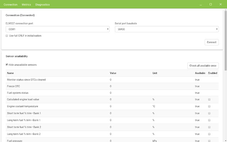
Task: Enable Short term fuel trim Bank 2
Action: (209, 127)
